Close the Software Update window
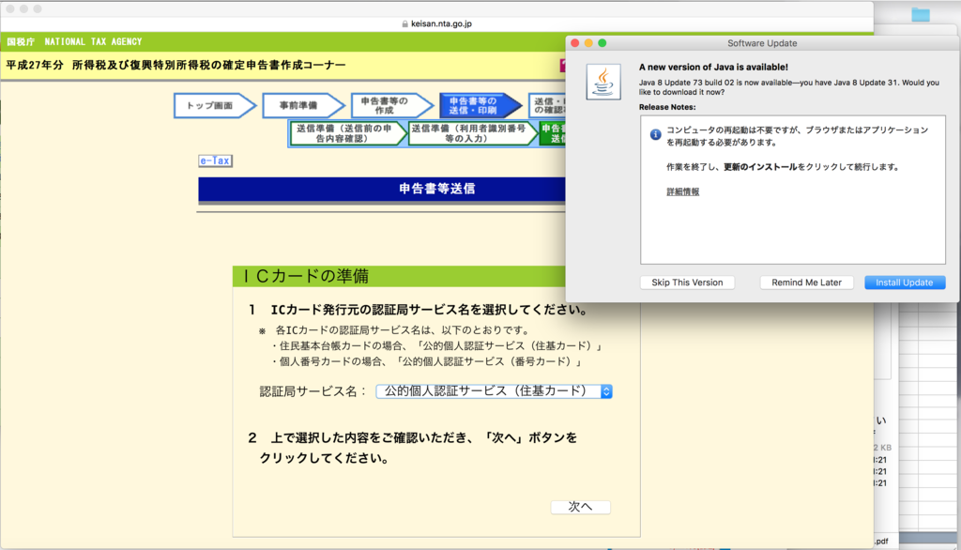Image resolution: width=961 pixels, height=550 pixels. click(x=575, y=43)
